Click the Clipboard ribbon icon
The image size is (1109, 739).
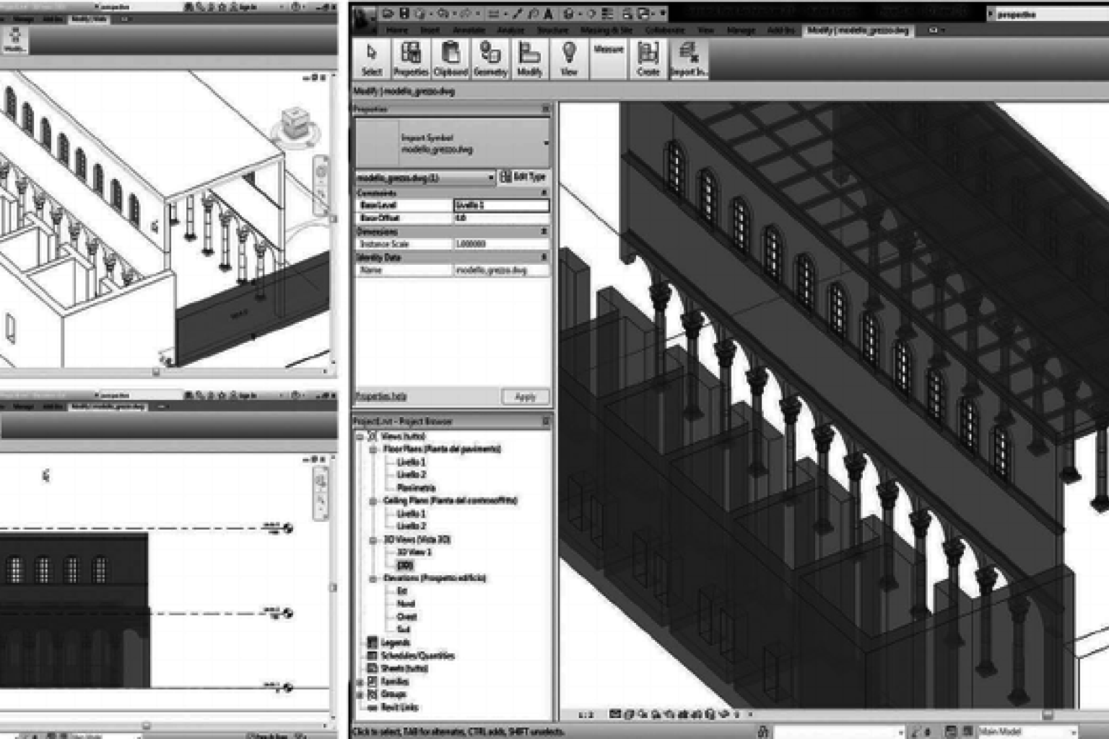pos(451,58)
